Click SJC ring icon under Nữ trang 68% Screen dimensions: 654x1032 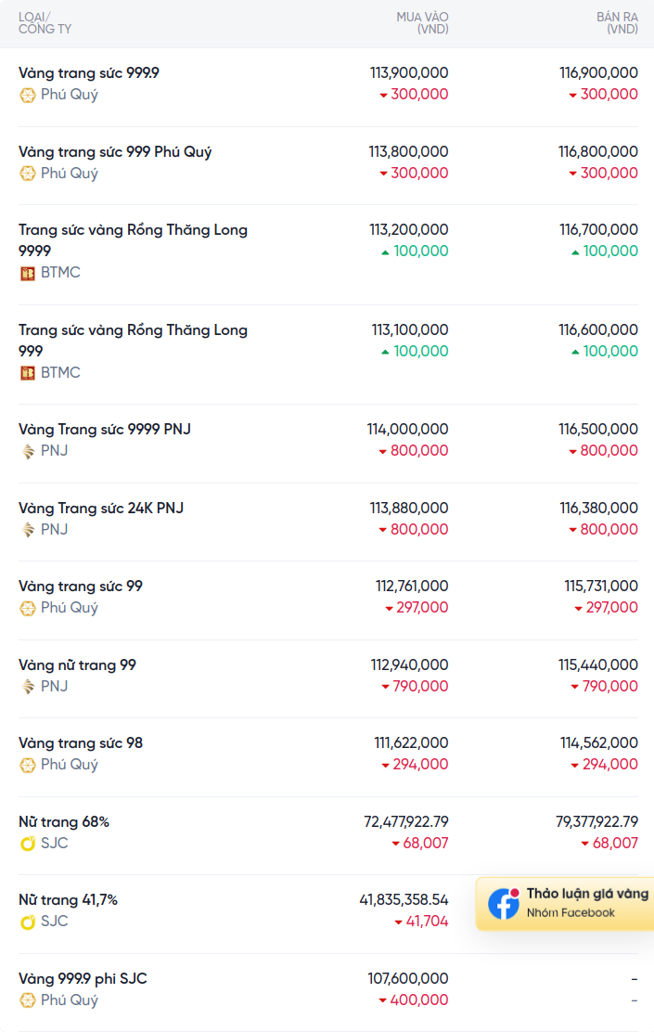[x=27, y=844]
